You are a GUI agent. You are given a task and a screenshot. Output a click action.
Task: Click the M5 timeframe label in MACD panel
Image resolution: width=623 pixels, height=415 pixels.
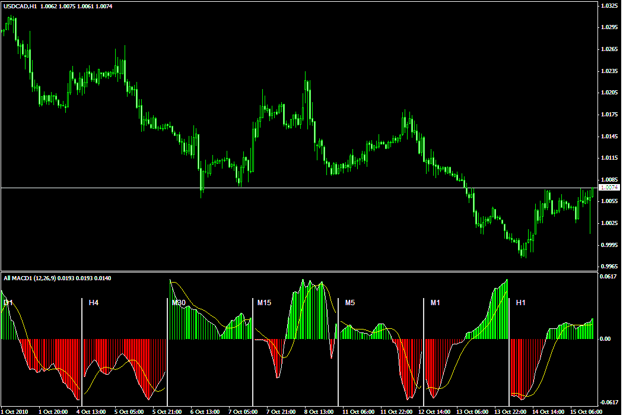click(349, 303)
